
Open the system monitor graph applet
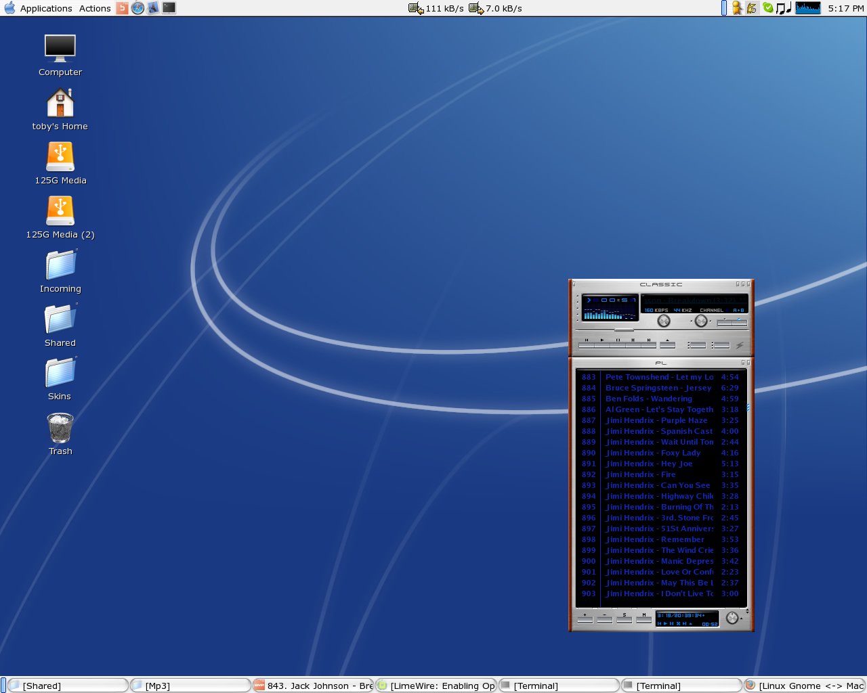tap(808, 8)
